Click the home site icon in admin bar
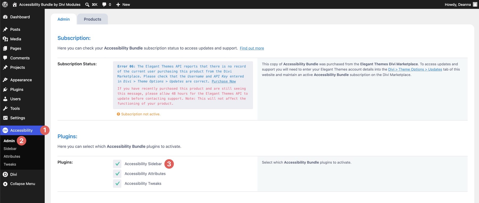Image resolution: width=479 pixels, height=203 pixels. (x=15, y=5)
